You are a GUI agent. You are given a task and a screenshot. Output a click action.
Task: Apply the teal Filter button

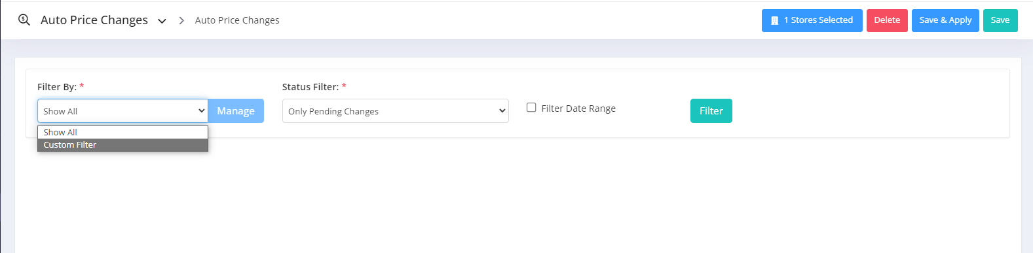711,110
